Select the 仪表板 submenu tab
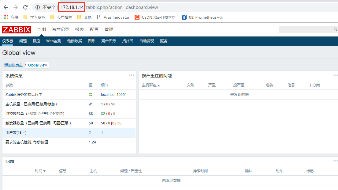Viewport: 338px width, 190px height. [8, 41]
